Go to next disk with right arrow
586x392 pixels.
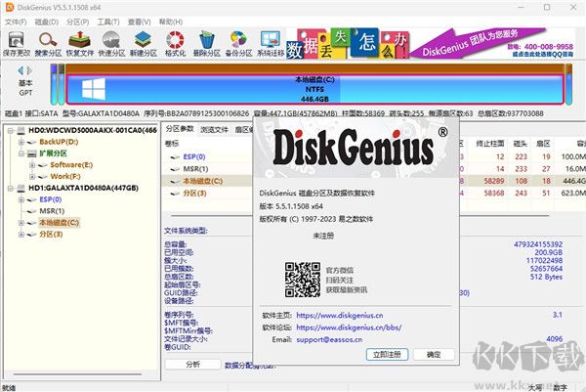pos(28,70)
